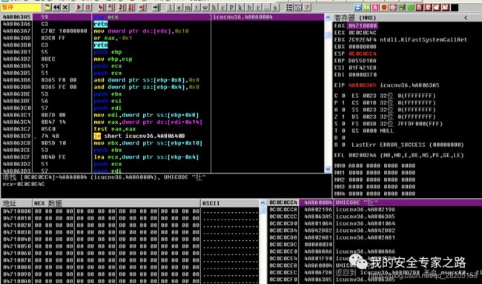Viewport: 482px width, 284px height.
Task: Open the Log window with the 'l' button
Action: pyautogui.click(x=171, y=7)
